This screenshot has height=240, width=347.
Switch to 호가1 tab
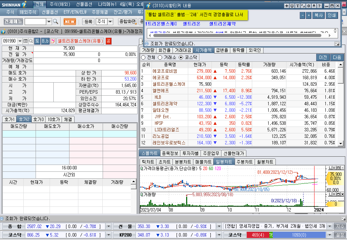(10, 119)
